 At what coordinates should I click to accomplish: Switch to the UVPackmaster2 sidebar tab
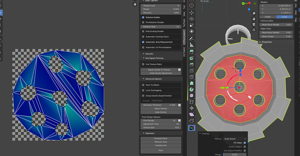pos(184,37)
